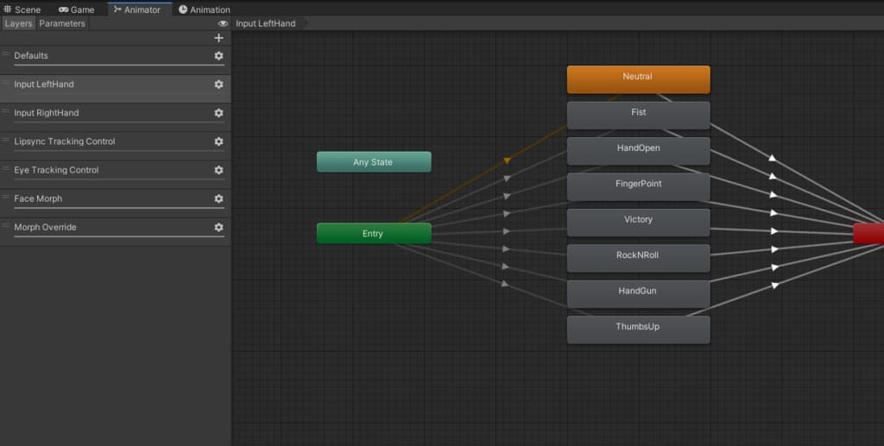Open Morph Override layer settings gear
884x446 pixels.
[218, 227]
